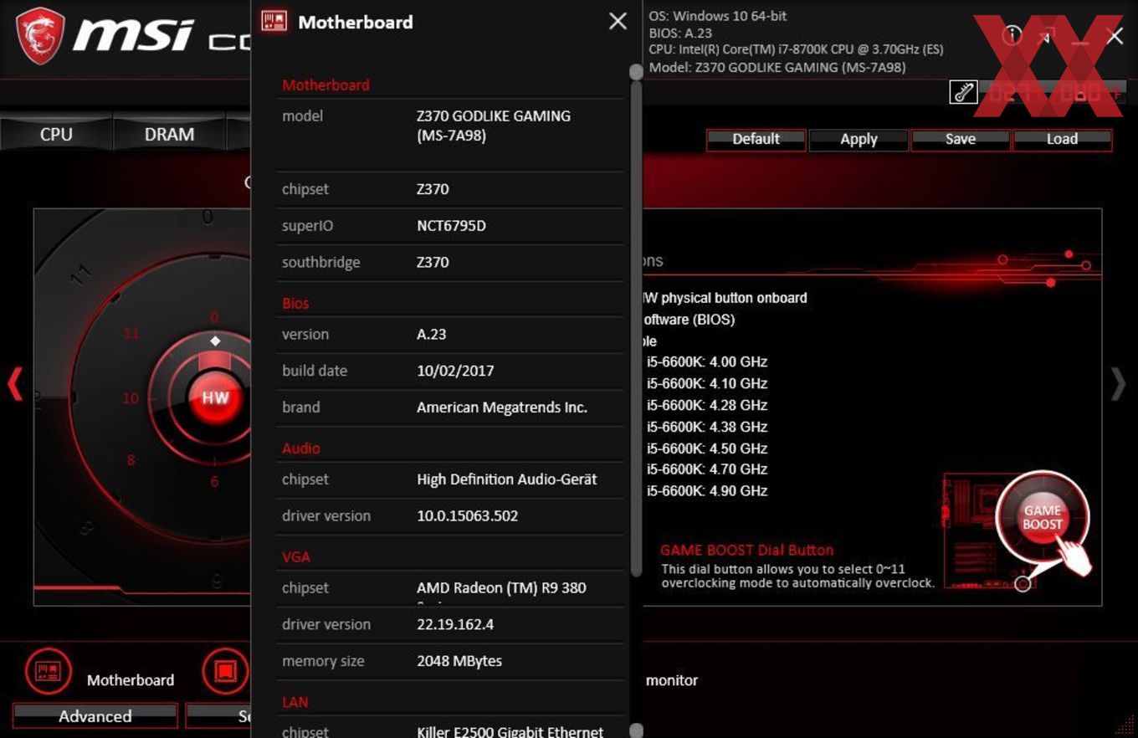Click the VGA driver version 22.19.162.4
Viewport: 1138px width, 738px height.
[x=455, y=624]
